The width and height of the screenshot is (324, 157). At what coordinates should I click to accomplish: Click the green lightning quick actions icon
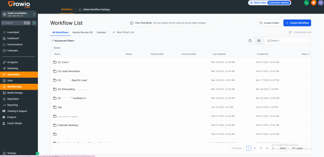(34, 23)
